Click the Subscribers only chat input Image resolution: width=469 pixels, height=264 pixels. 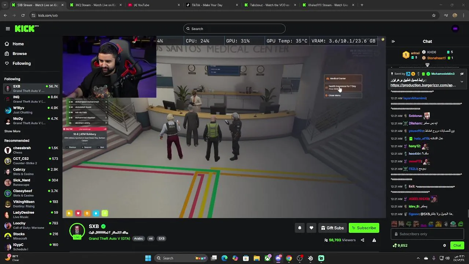tap(427, 234)
